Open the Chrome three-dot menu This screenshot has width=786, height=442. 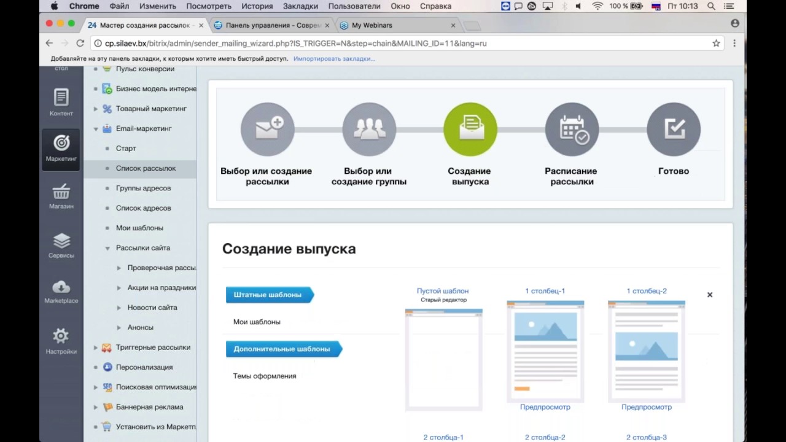coord(734,43)
